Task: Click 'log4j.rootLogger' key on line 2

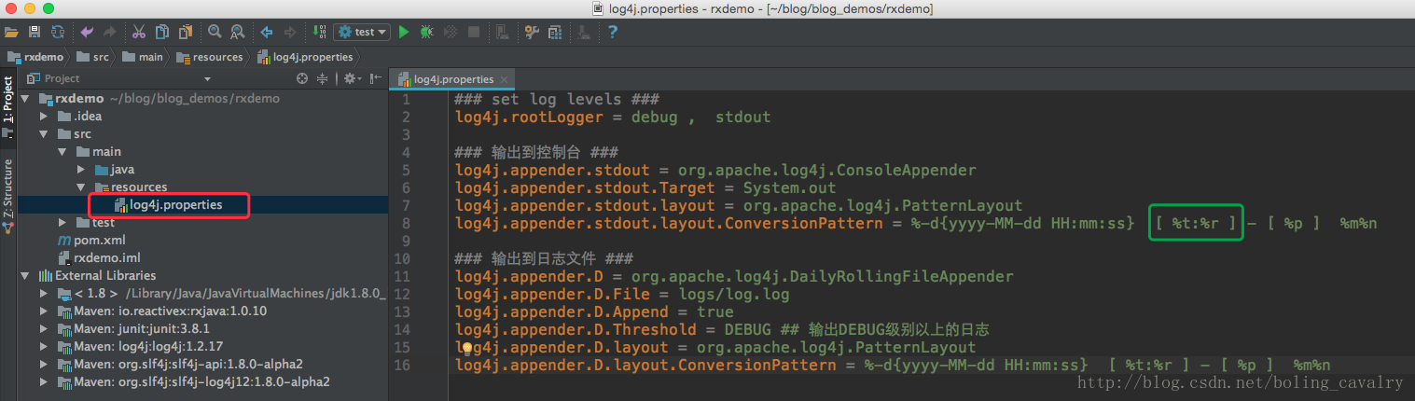Action: pyautogui.click(x=529, y=117)
